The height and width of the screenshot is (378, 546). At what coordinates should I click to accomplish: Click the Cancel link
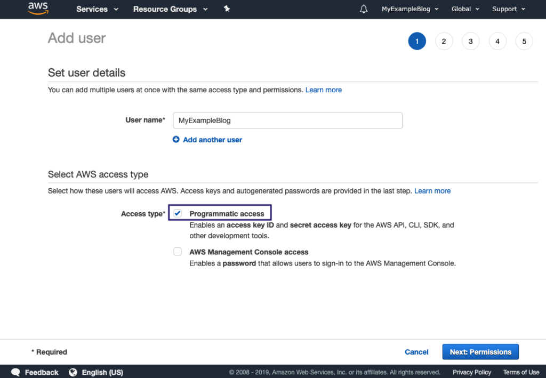tap(416, 352)
